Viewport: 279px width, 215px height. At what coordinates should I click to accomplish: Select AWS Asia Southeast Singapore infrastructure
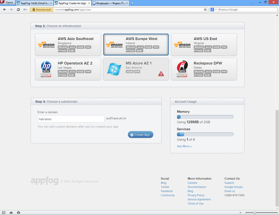68,45
